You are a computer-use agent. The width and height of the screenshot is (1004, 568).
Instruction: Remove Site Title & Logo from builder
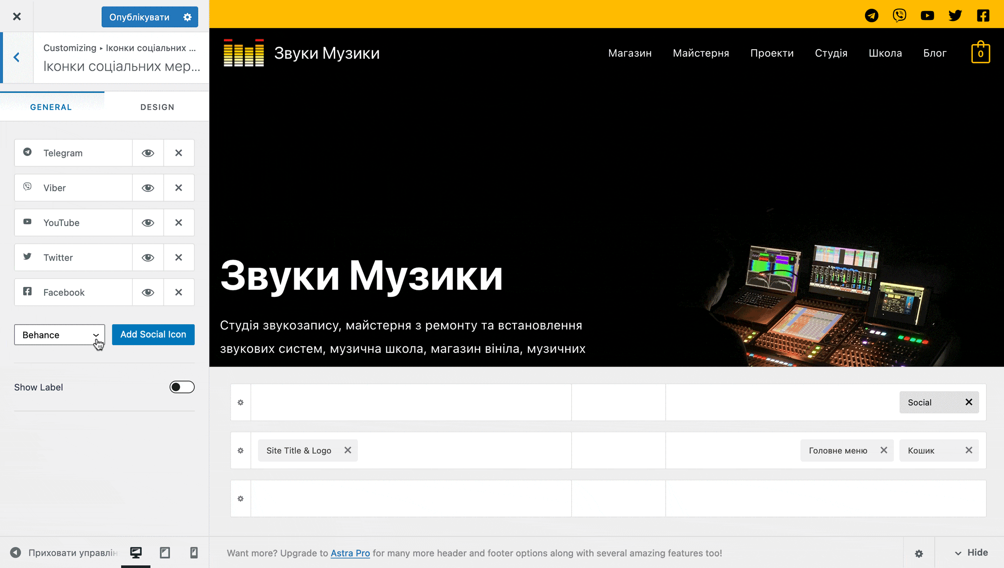(x=348, y=450)
